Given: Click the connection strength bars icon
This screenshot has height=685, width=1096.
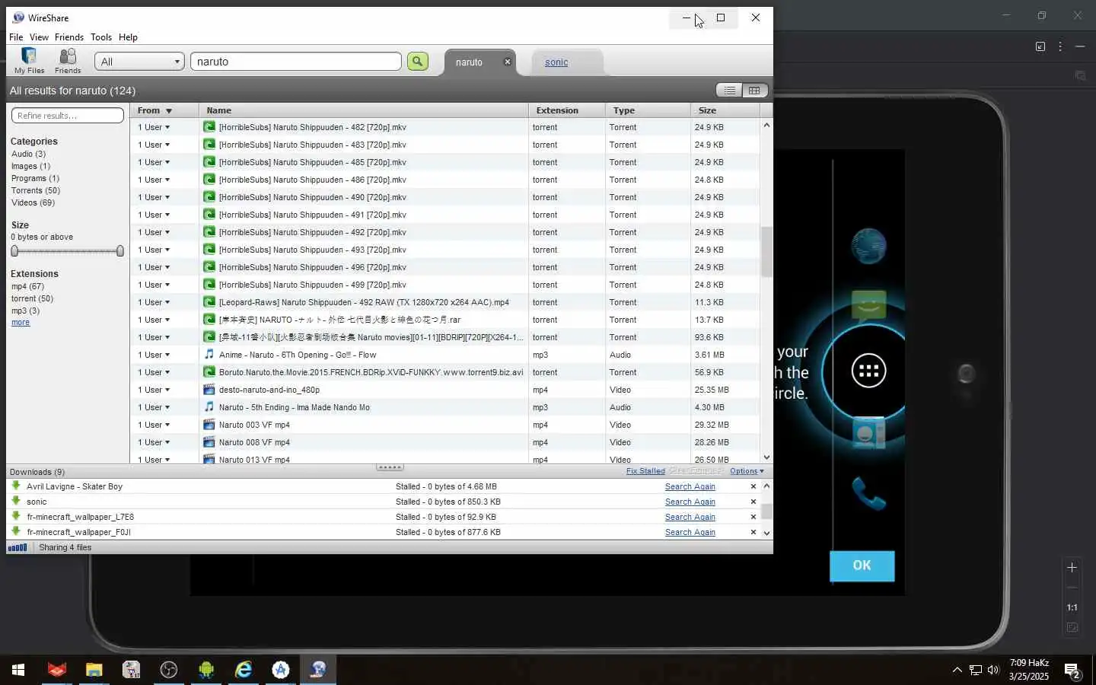Looking at the screenshot, I should point(18,547).
